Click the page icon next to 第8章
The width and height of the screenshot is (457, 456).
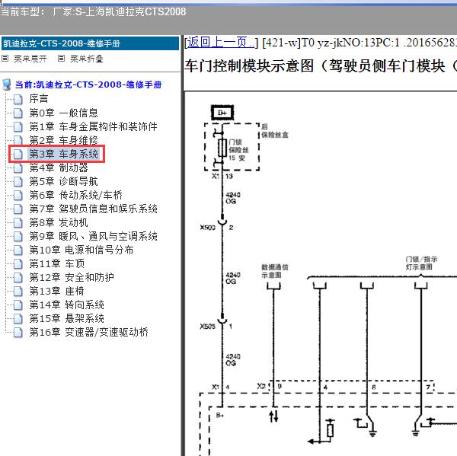pos(18,222)
